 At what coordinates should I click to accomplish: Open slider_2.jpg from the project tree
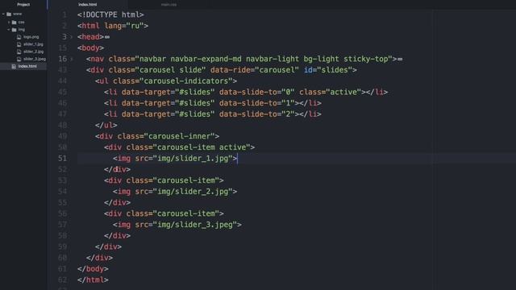pyautogui.click(x=34, y=52)
